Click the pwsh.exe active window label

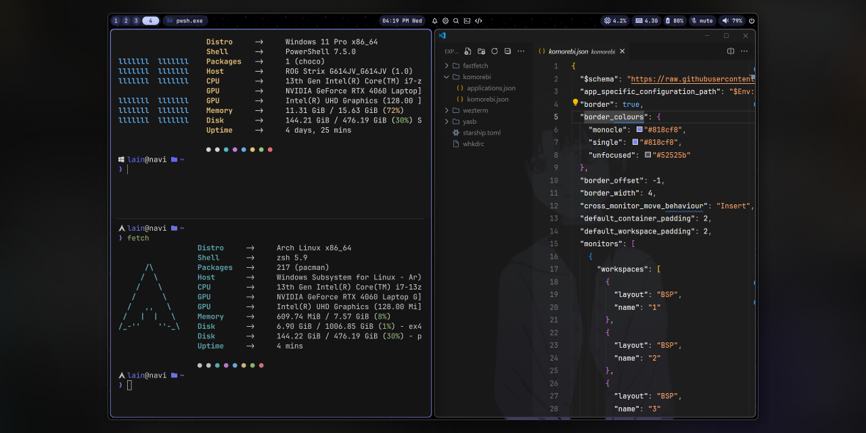click(185, 21)
